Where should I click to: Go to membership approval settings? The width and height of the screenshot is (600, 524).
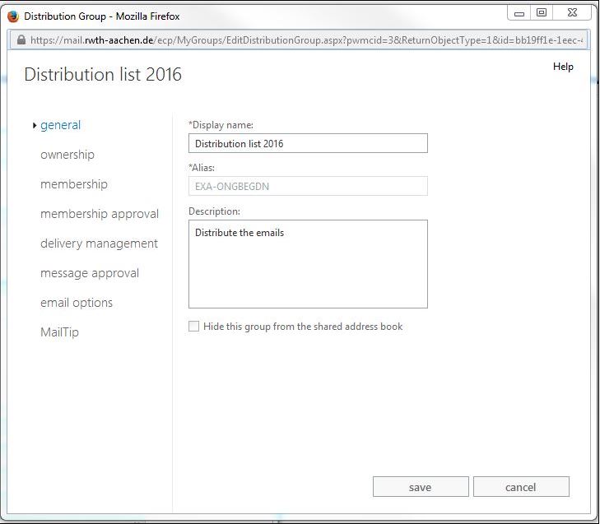(100, 214)
